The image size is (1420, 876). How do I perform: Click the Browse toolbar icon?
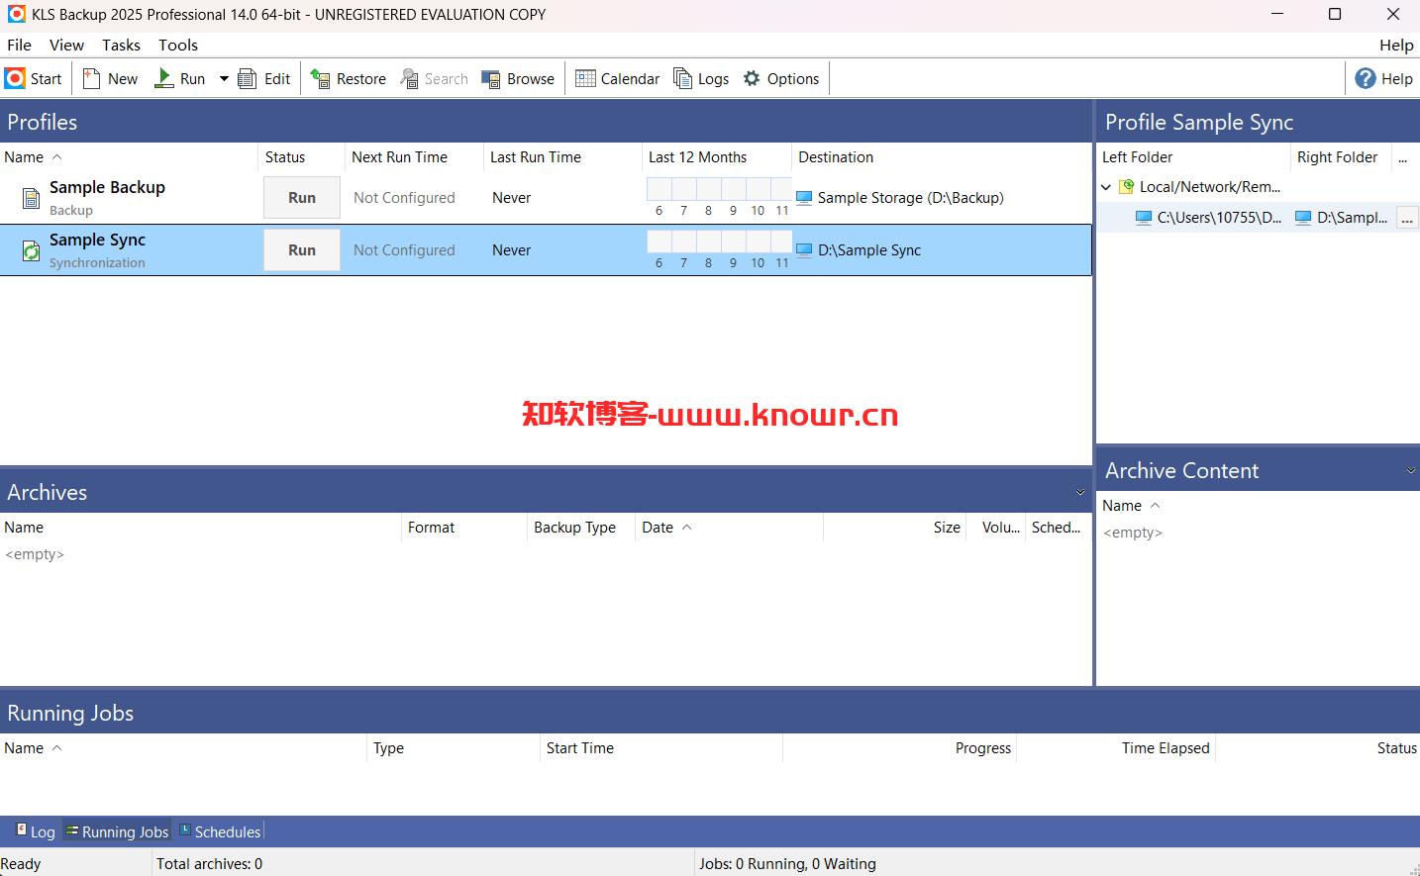coord(491,78)
